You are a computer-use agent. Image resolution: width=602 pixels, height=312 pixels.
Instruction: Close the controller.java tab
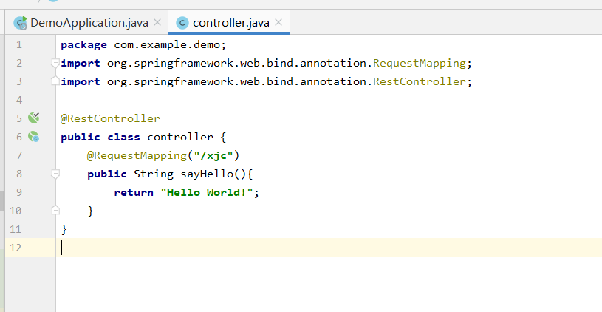pos(278,22)
